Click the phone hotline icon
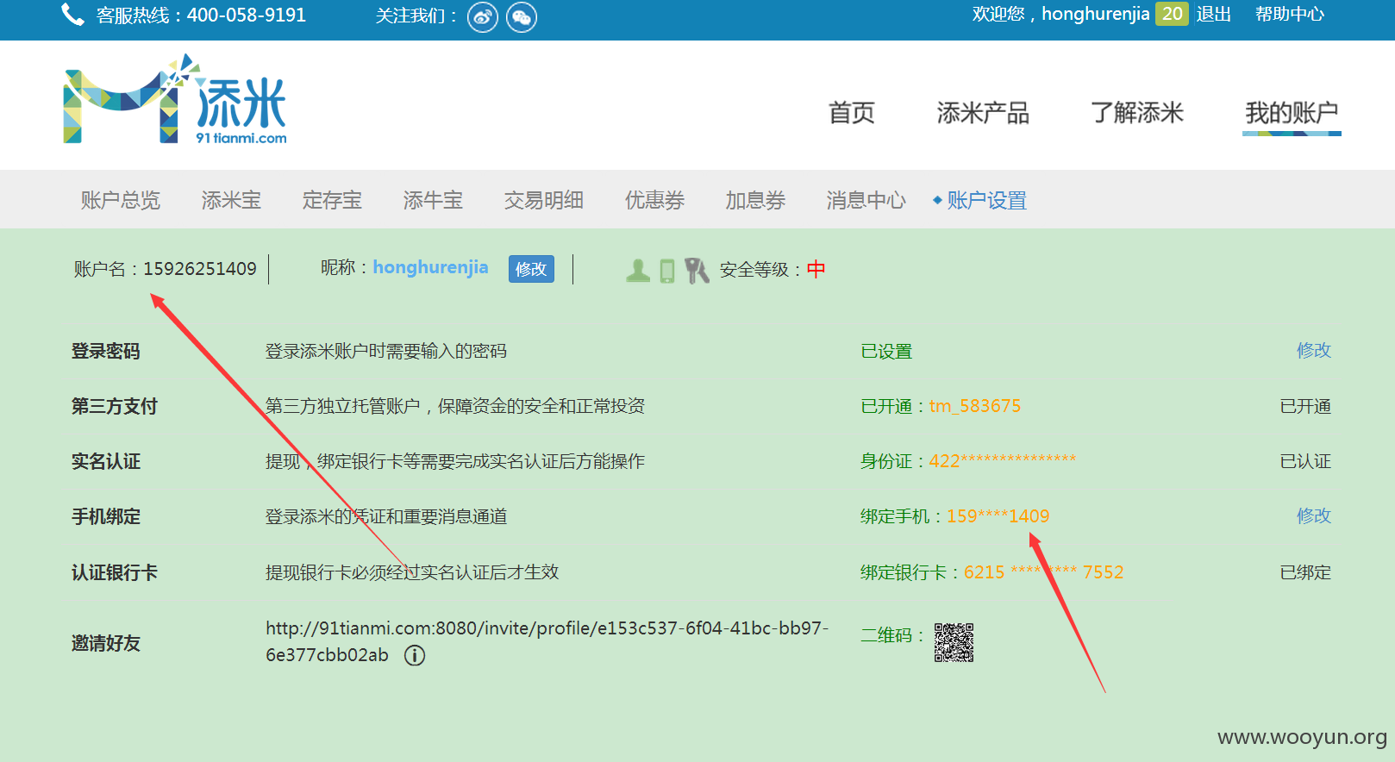 tap(72, 15)
